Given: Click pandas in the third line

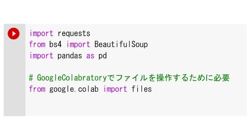Looking at the screenshot, I should pos(70,56).
